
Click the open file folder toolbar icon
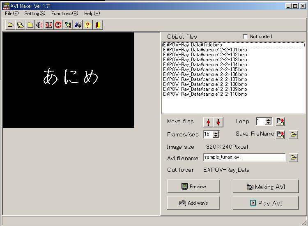click(x=10, y=25)
